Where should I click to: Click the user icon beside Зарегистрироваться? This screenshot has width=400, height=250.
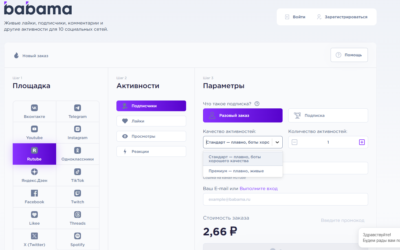click(x=319, y=17)
